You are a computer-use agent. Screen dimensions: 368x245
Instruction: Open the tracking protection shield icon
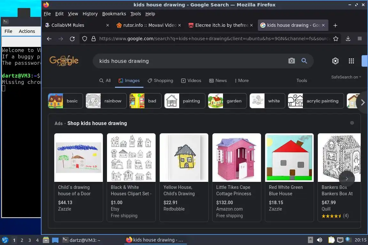pyautogui.click(x=84, y=39)
